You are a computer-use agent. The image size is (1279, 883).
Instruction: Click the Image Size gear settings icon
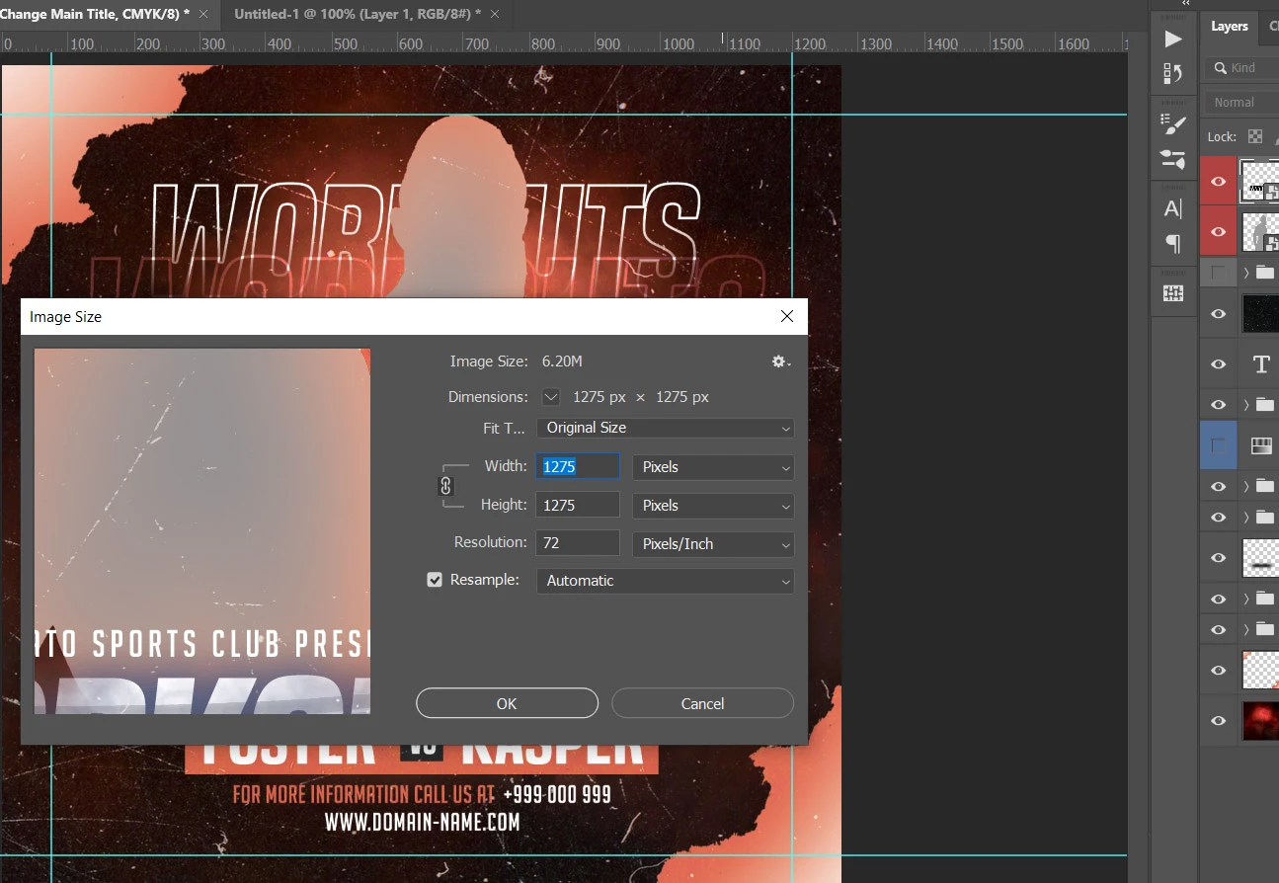(780, 362)
